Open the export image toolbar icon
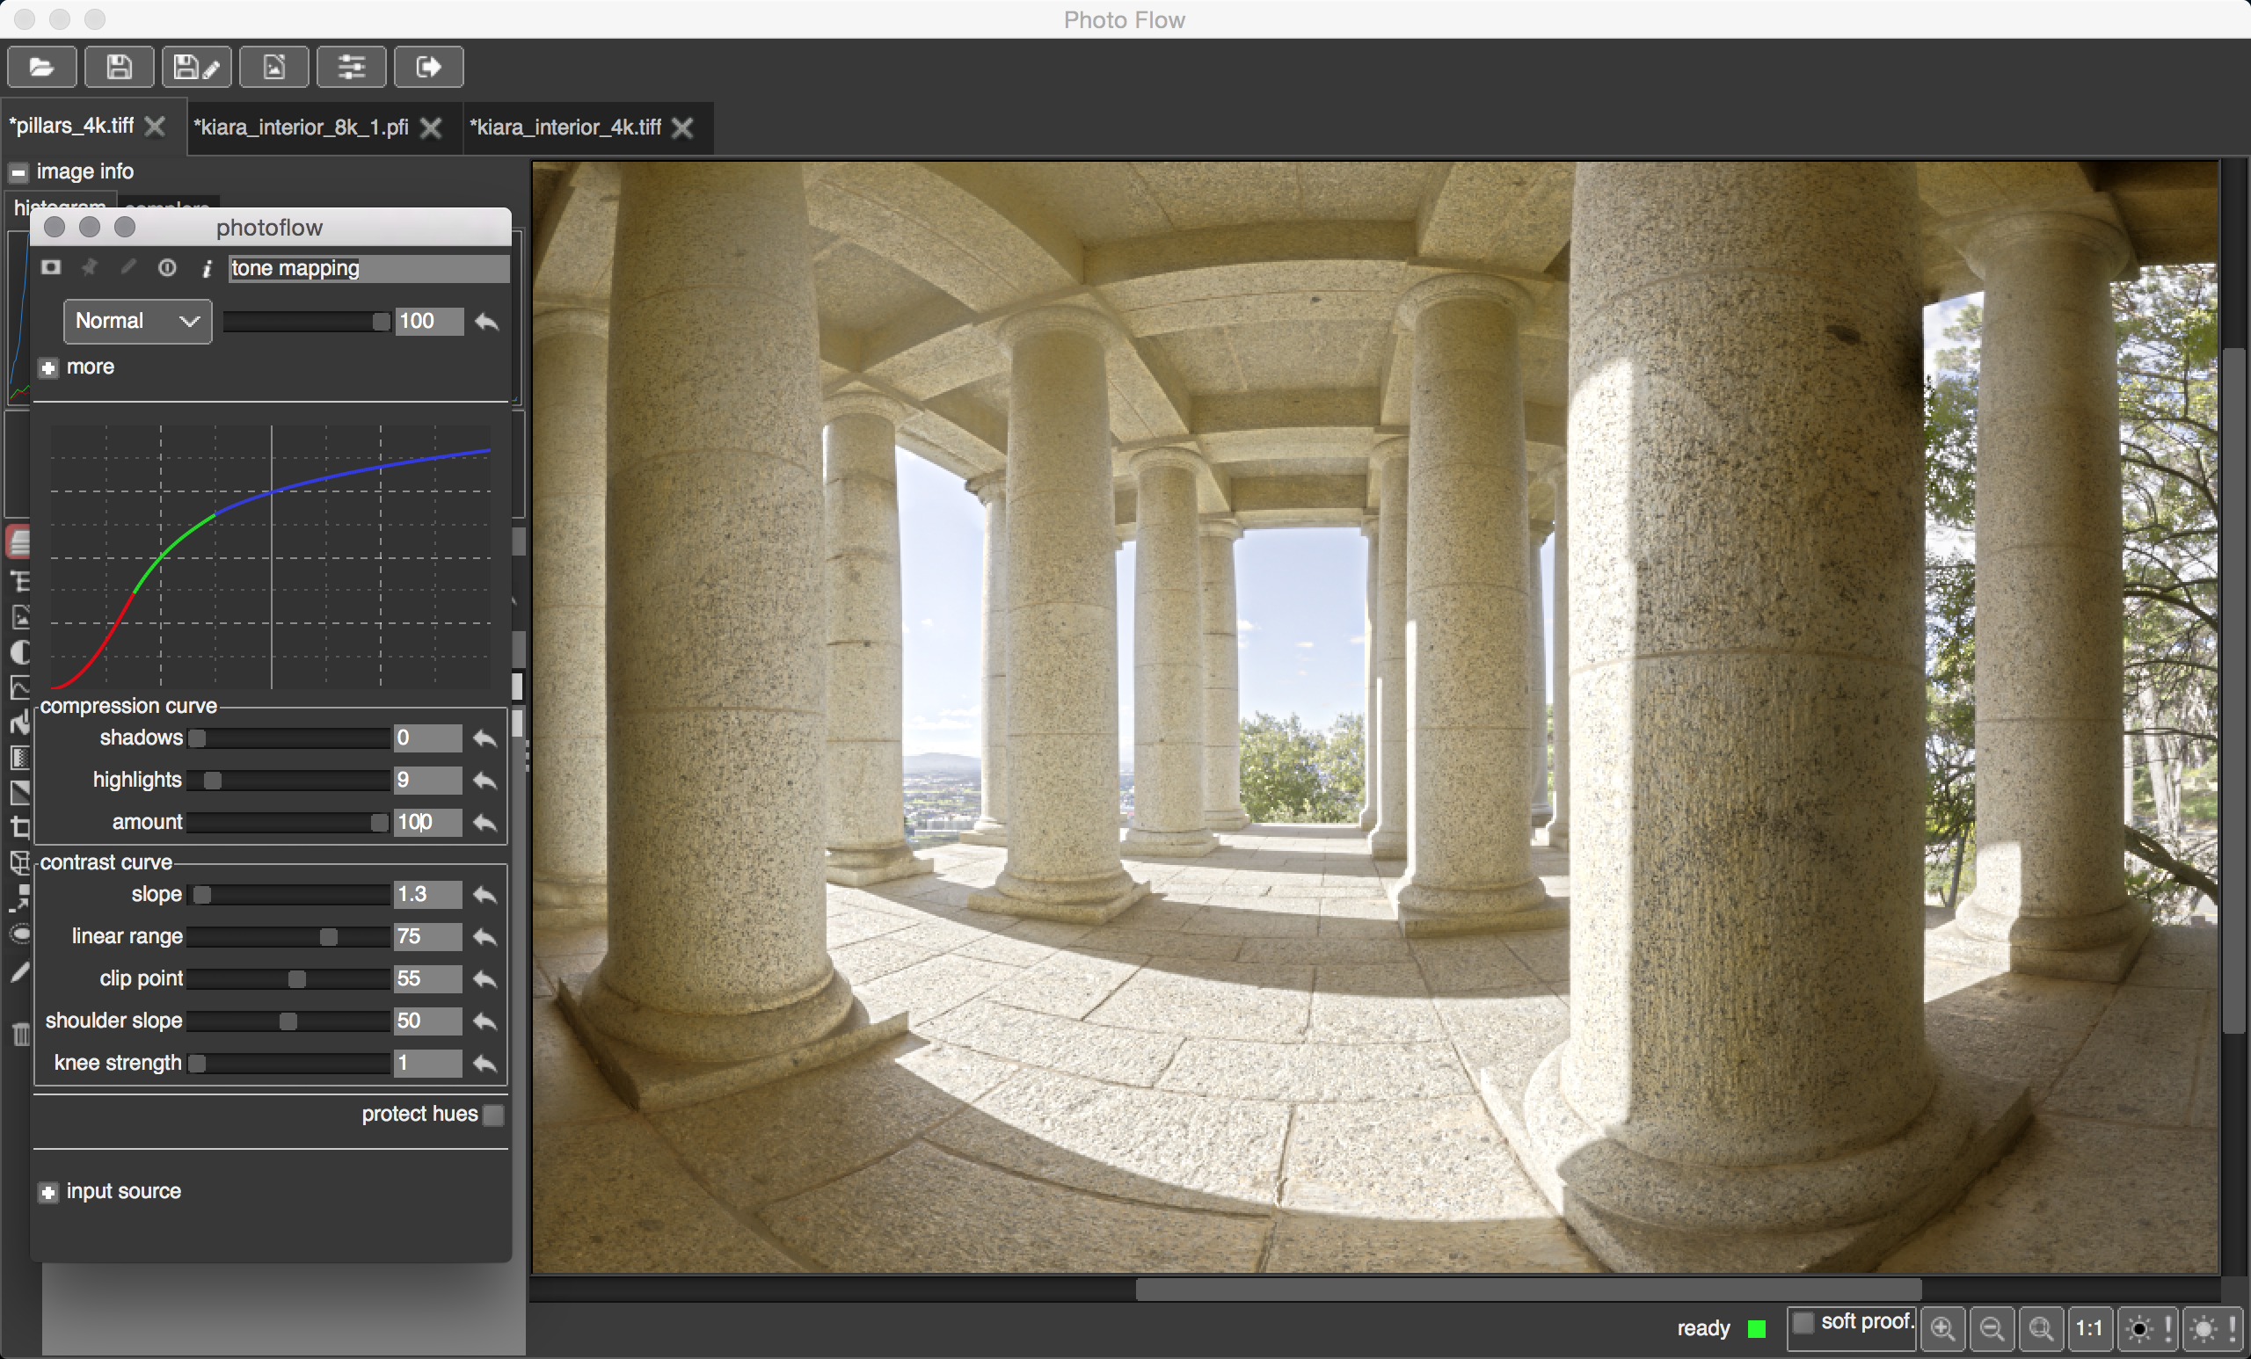 [274, 67]
